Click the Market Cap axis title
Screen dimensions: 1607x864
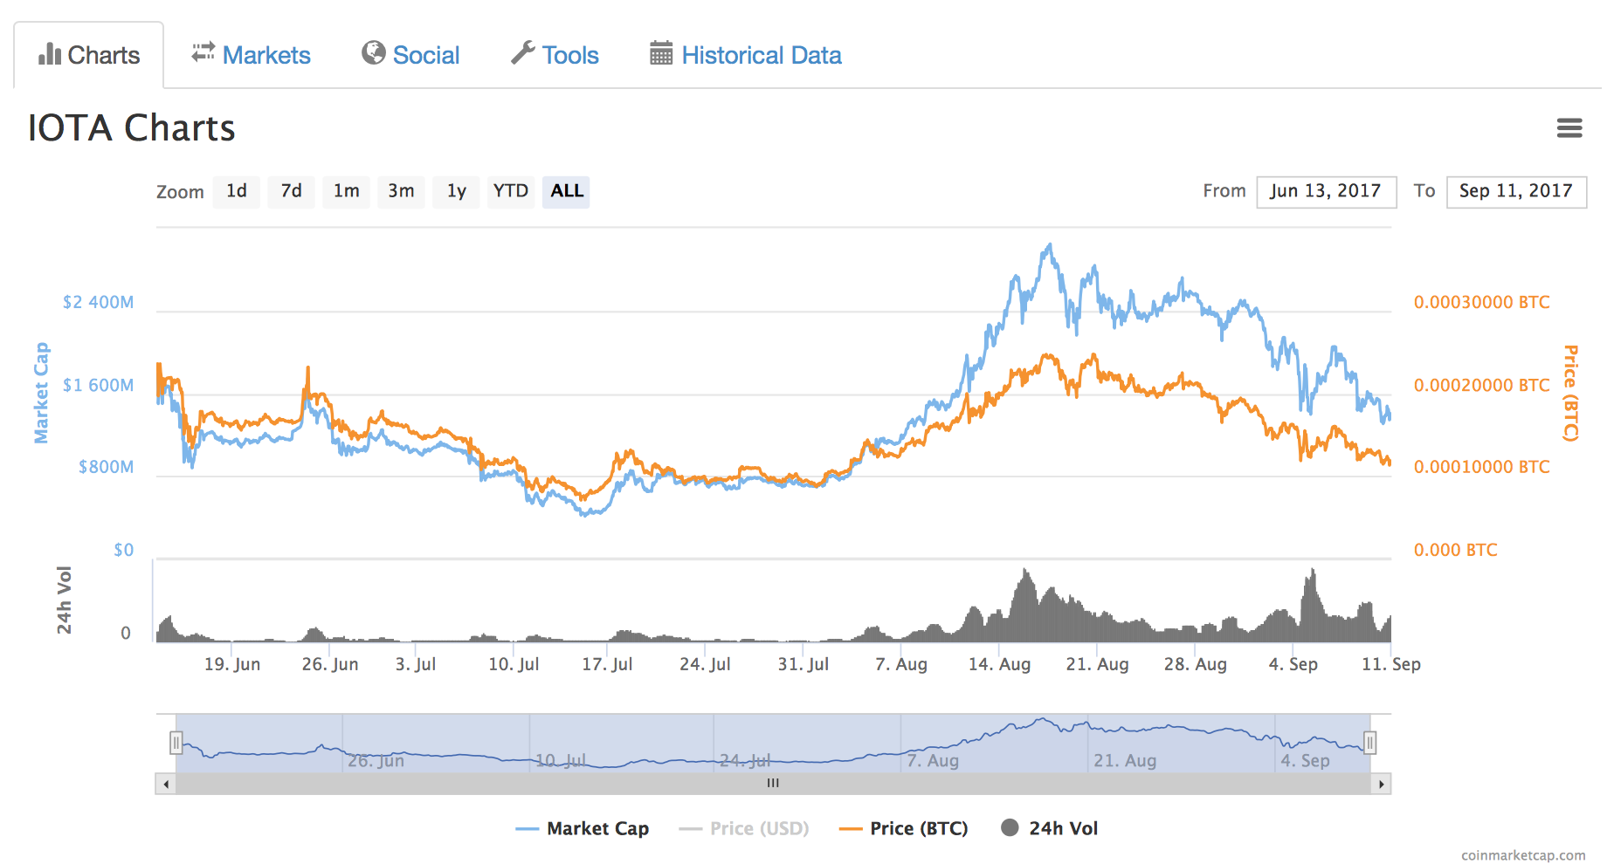40,393
